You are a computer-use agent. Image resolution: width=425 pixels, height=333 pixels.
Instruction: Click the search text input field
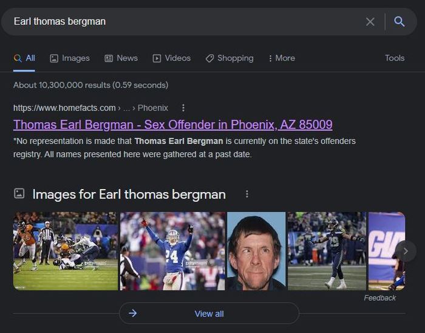pos(182,22)
